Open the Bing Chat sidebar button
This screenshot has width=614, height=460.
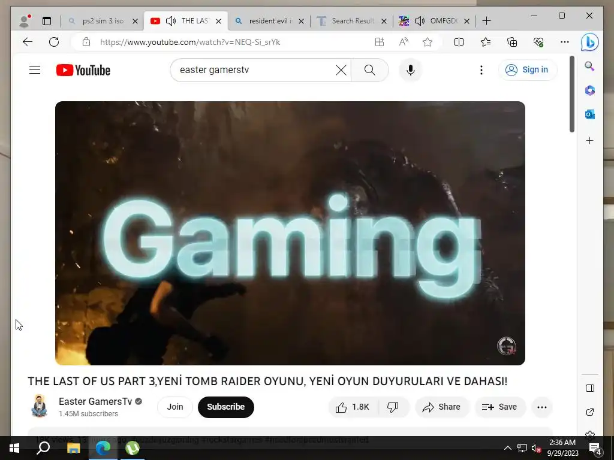(x=590, y=43)
